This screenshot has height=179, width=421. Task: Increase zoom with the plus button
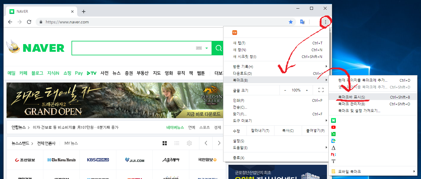click(307, 90)
